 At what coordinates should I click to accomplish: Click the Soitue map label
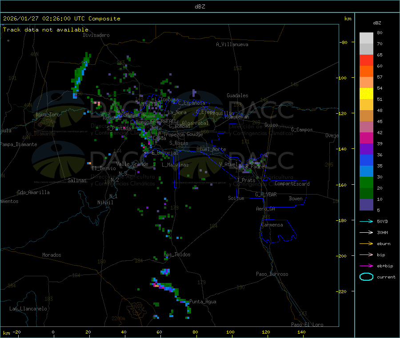pyautogui.click(x=236, y=198)
